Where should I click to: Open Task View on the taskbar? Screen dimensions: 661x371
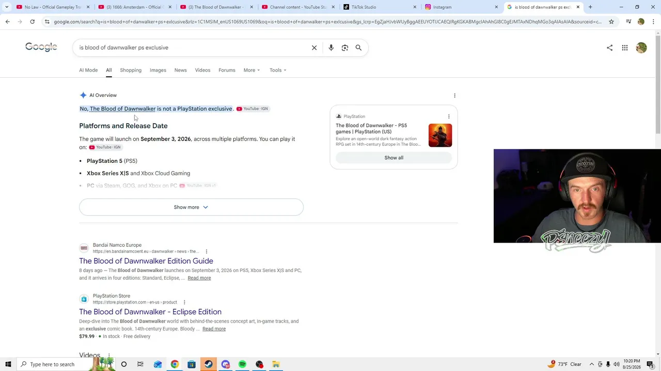pos(140,364)
